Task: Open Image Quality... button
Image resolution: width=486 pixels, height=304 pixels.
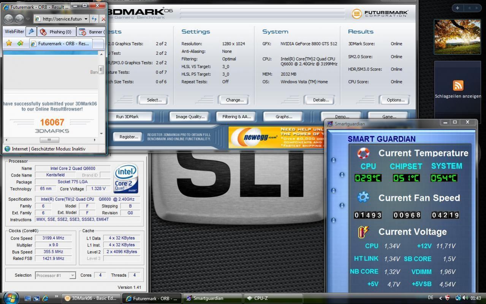Action: pyautogui.click(x=190, y=117)
